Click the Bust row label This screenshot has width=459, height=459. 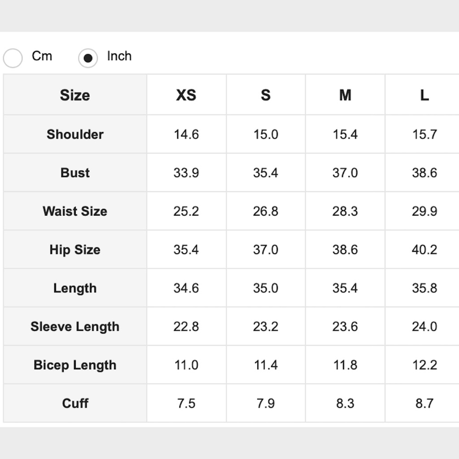[x=75, y=173]
